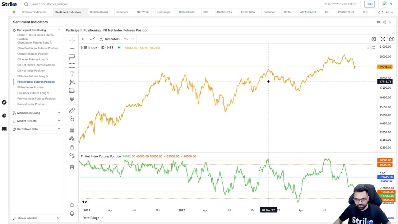The image size is (398, 224).
Task: Select Pro Net Index Position
Action: coord(31,104)
